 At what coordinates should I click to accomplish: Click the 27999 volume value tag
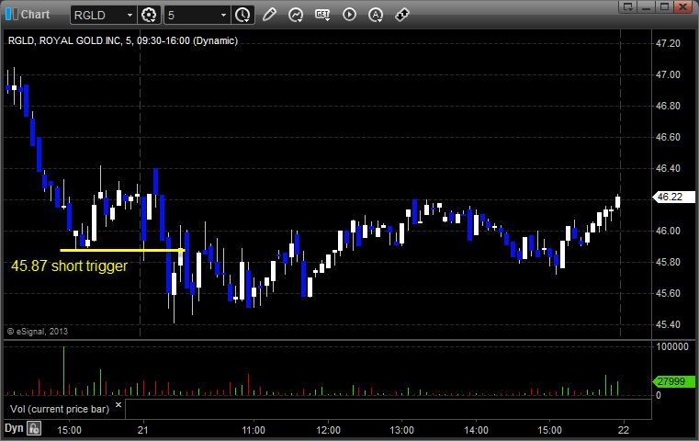(x=673, y=381)
